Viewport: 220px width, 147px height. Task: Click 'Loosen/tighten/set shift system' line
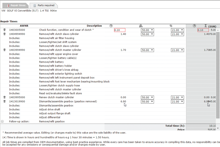[x=58, y=42]
